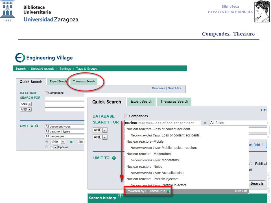Open the All document types dropdown
Image resolution: width=271 pixels, height=203 pixels.
point(65,127)
